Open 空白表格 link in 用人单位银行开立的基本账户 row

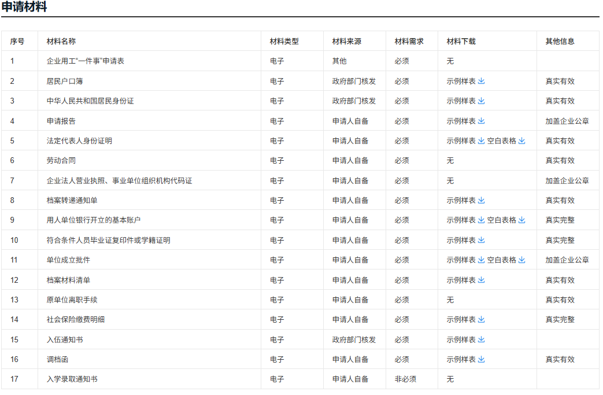(x=501, y=220)
